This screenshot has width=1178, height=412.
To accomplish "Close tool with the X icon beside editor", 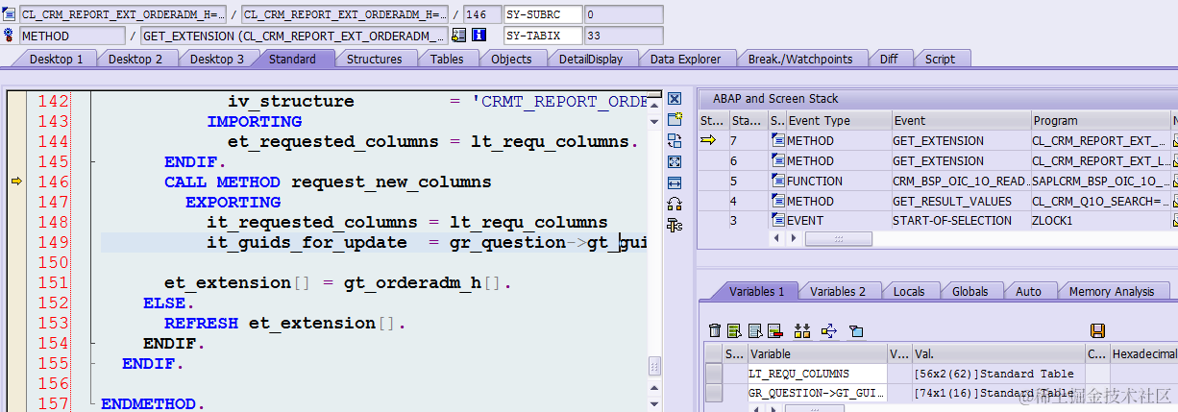I will [x=675, y=99].
